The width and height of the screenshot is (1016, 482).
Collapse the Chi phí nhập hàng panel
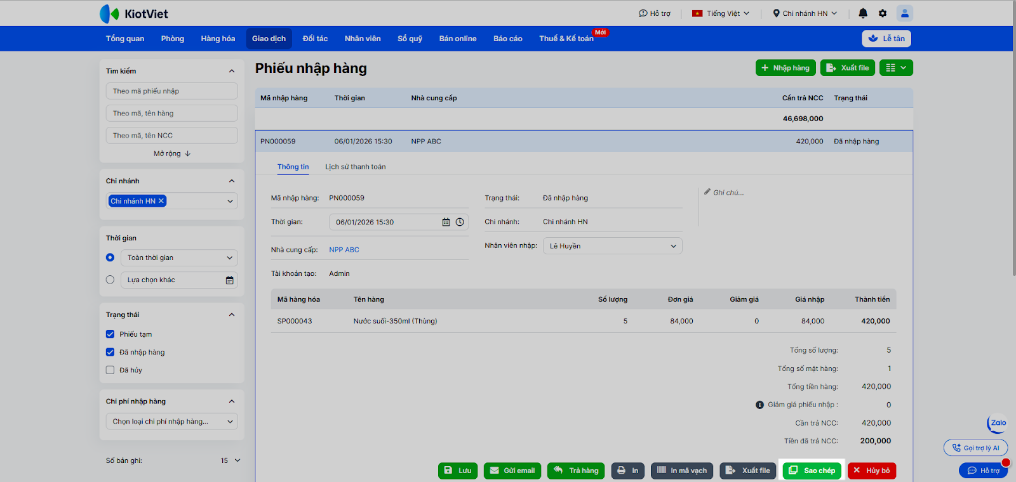coord(232,401)
